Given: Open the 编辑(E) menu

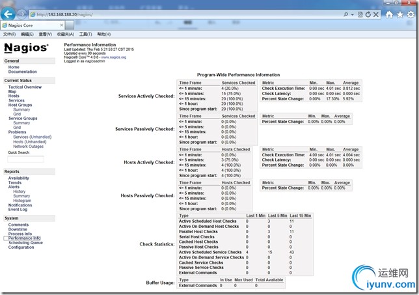Looking at the screenshot, I should pyautogui.click(x=27, y=35).
